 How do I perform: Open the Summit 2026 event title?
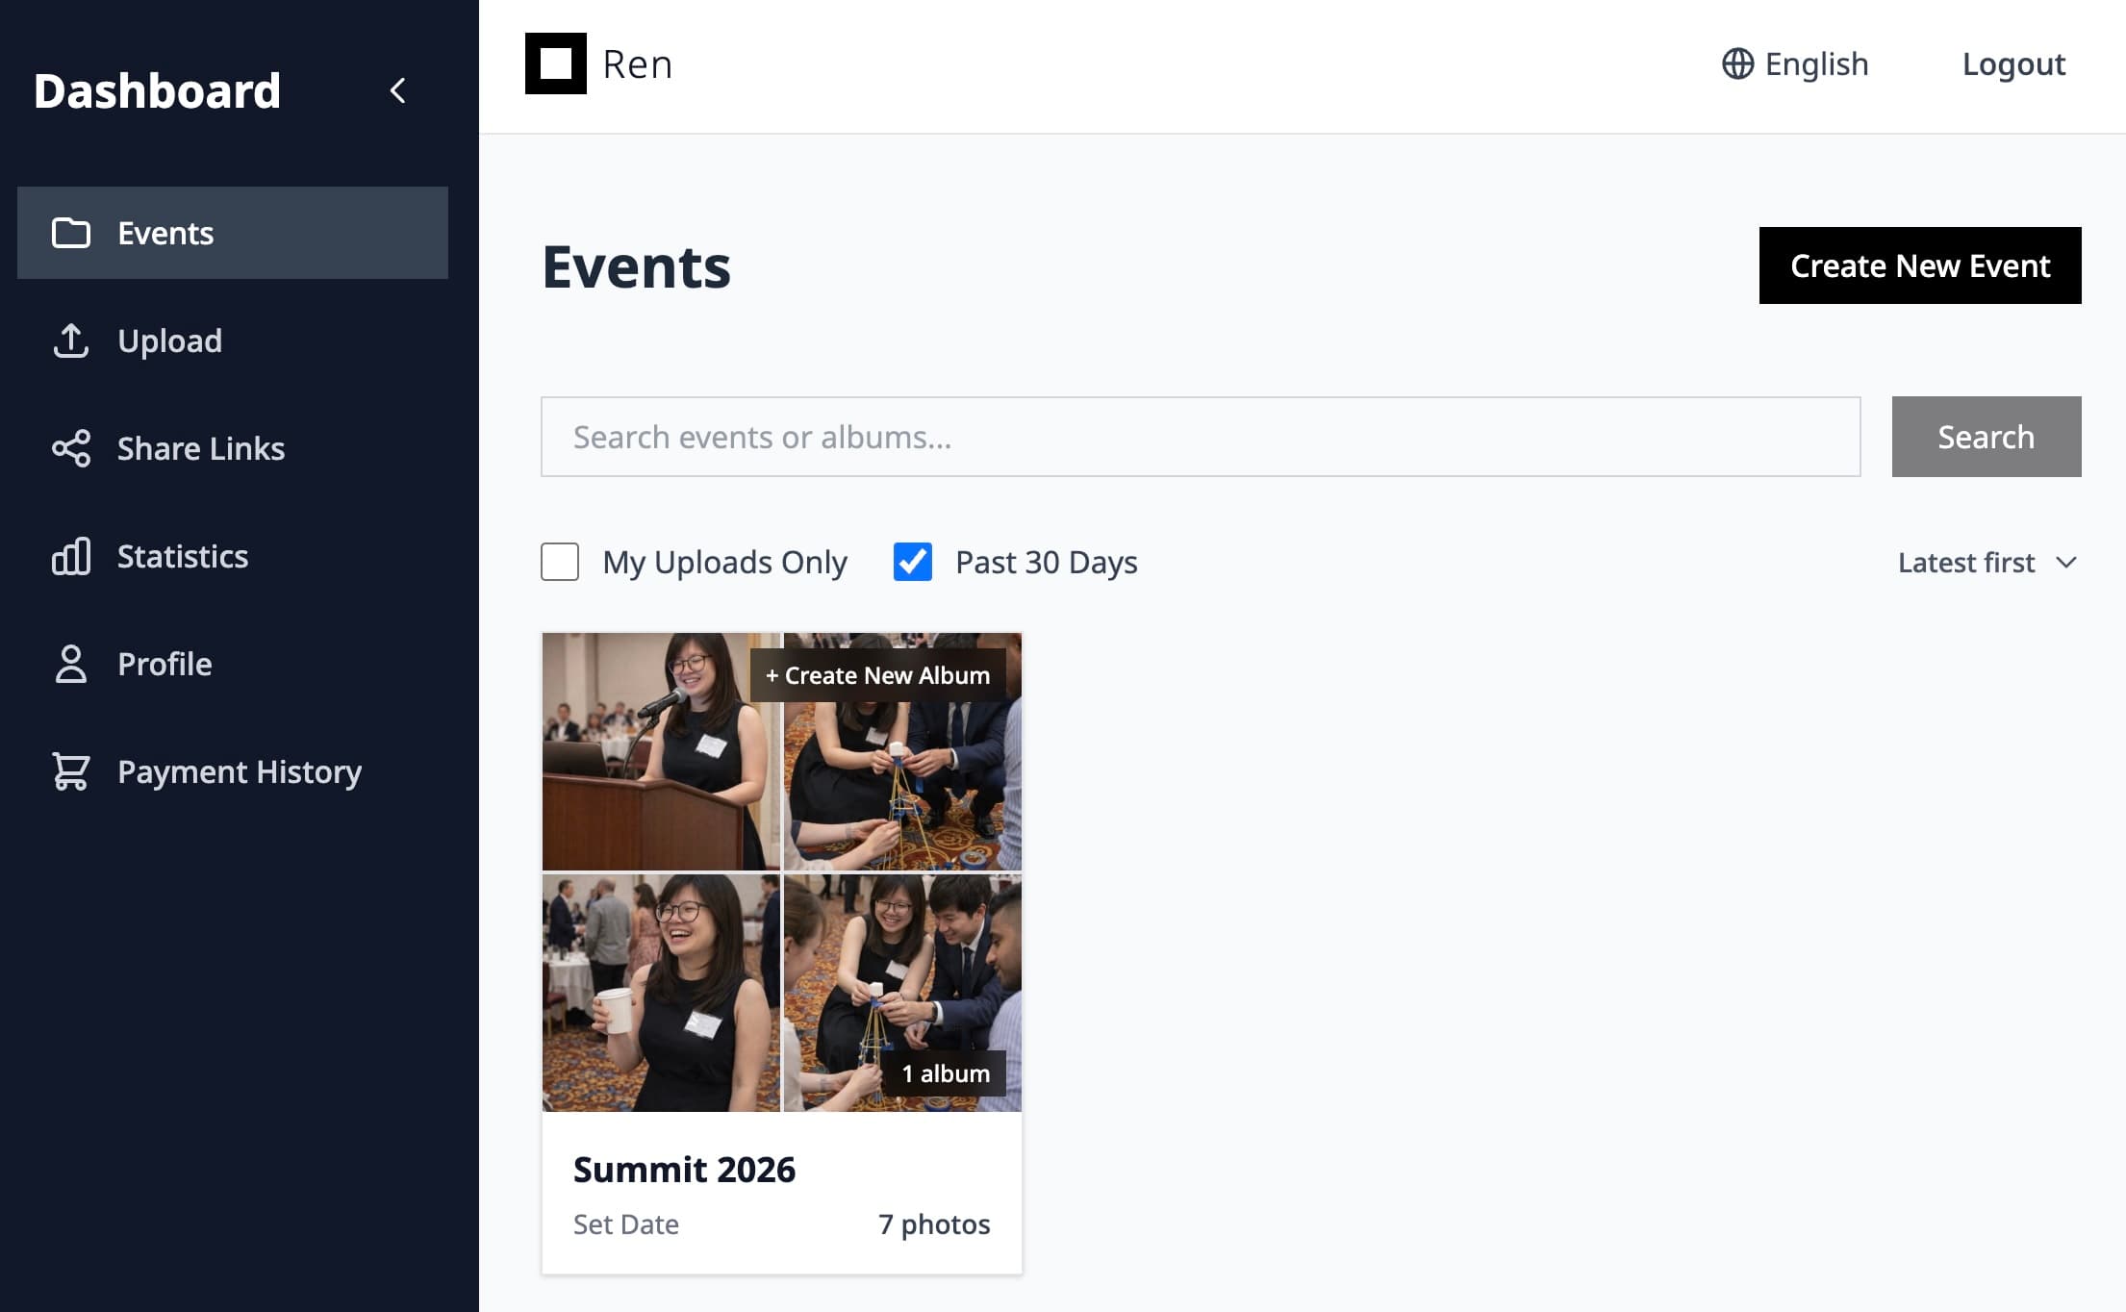click(x=684, y=1170)
